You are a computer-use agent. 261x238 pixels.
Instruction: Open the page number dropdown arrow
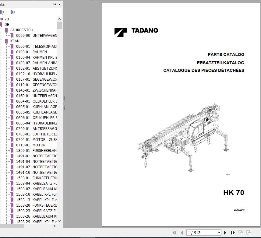pyautogui.click(x=219, y=233)
